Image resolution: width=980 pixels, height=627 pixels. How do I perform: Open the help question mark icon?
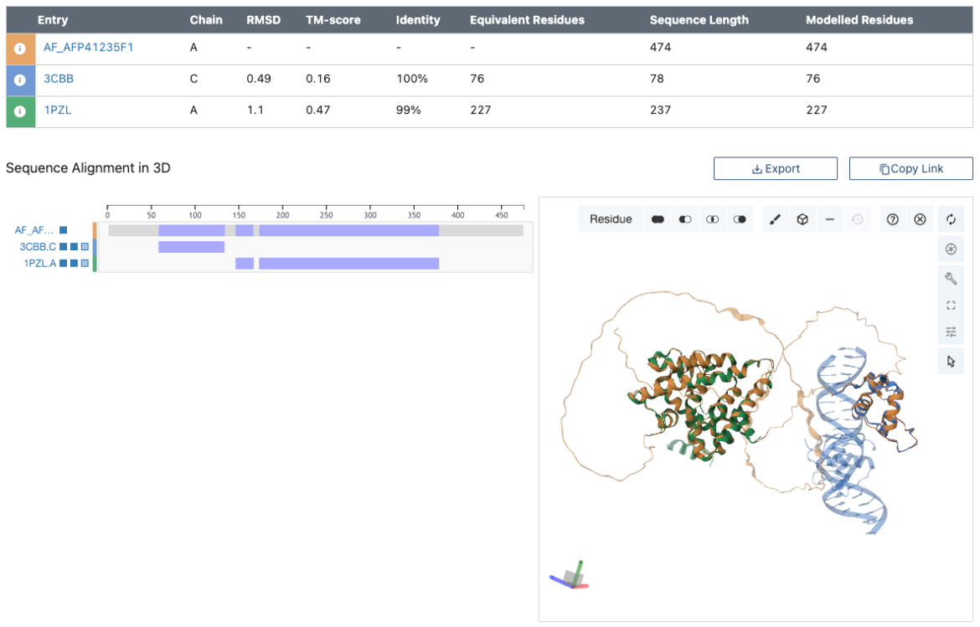point(893,219)
